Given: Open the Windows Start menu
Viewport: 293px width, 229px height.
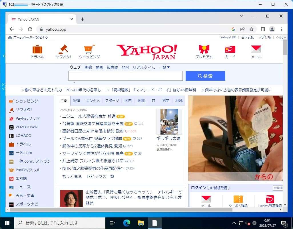Looking at the screenshot, I should (7, 223).
